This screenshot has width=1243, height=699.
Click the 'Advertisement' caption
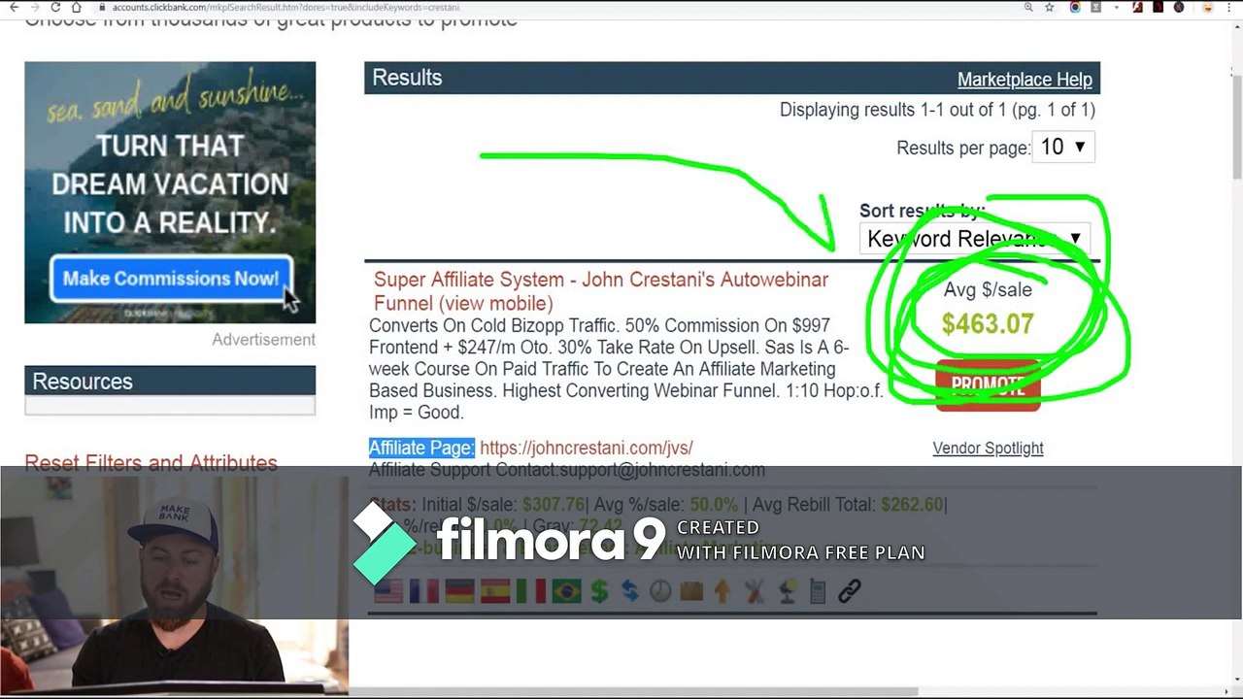point(263,340)
